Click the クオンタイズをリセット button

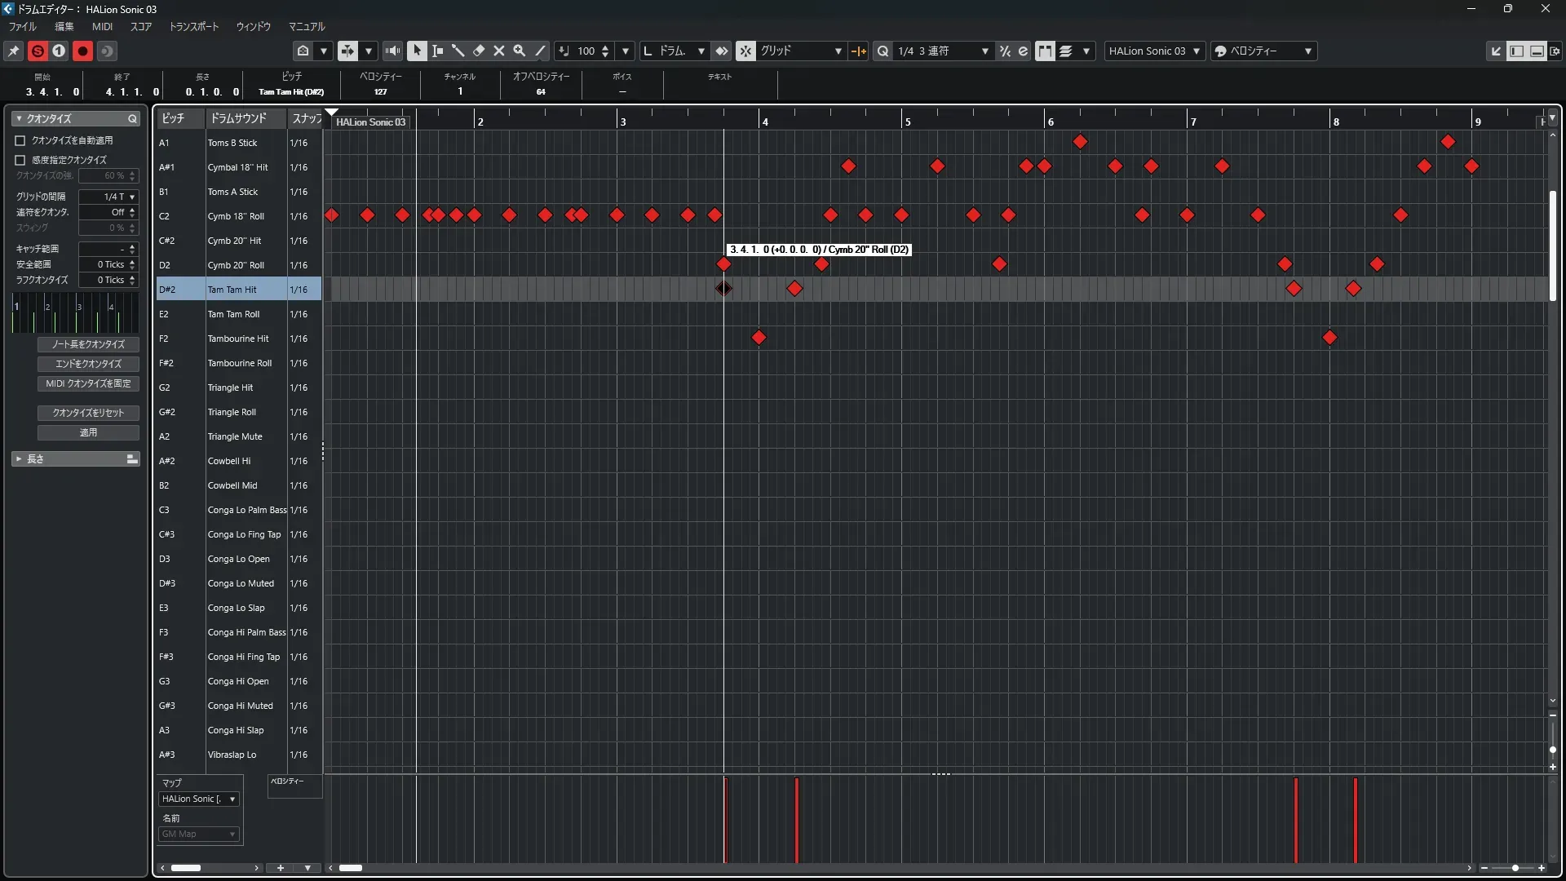pos(88,413)
